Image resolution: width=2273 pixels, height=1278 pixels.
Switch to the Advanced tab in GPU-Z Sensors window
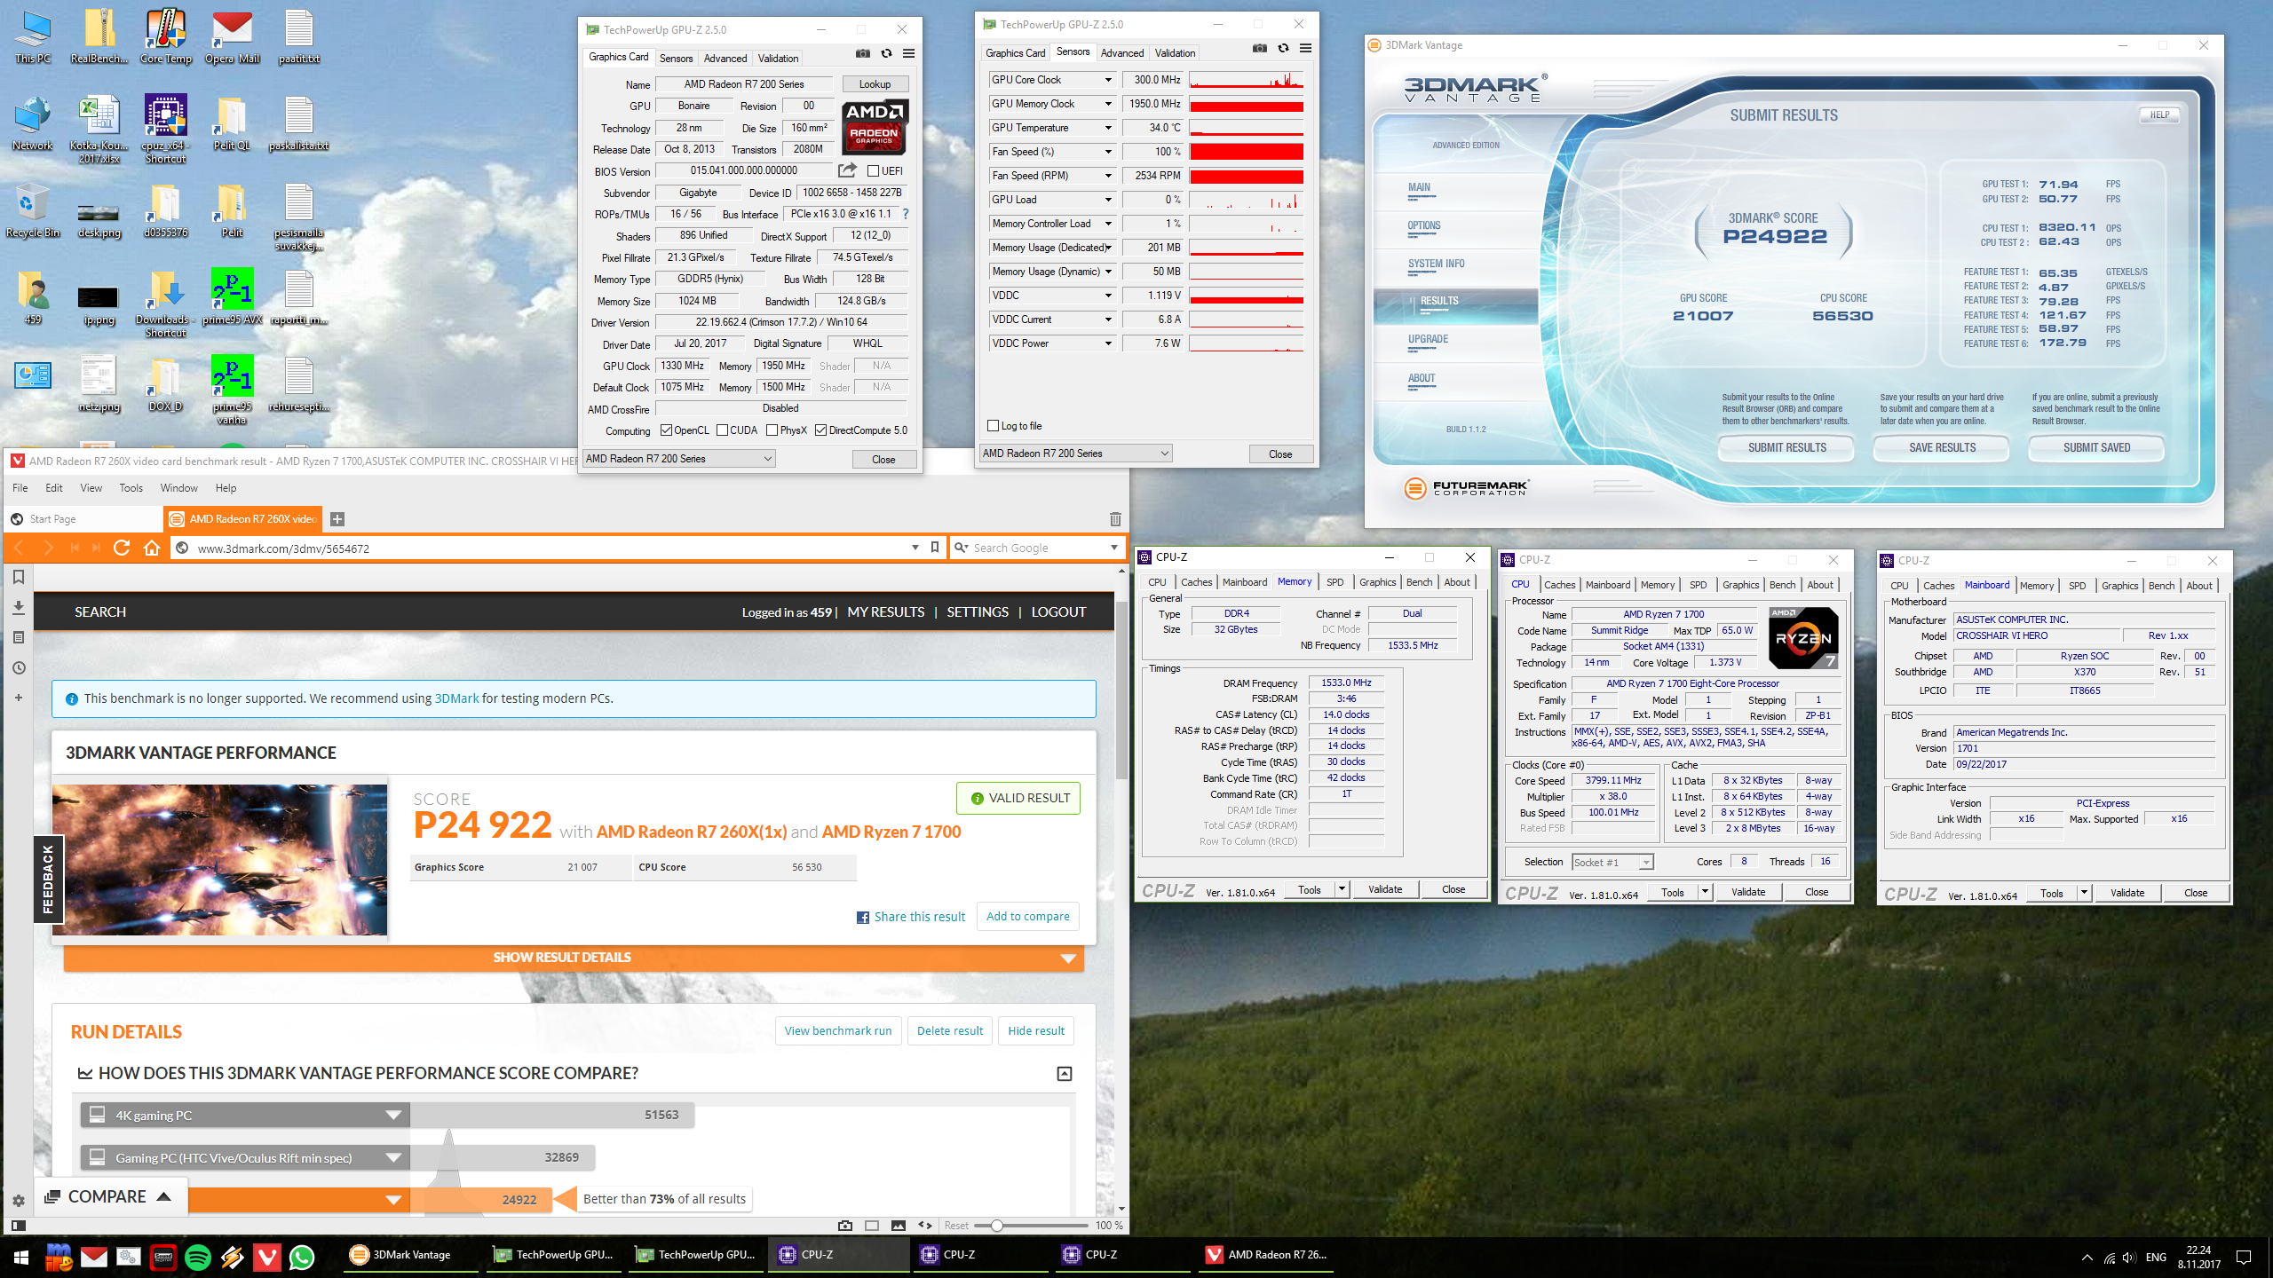tap(1122, 53)
